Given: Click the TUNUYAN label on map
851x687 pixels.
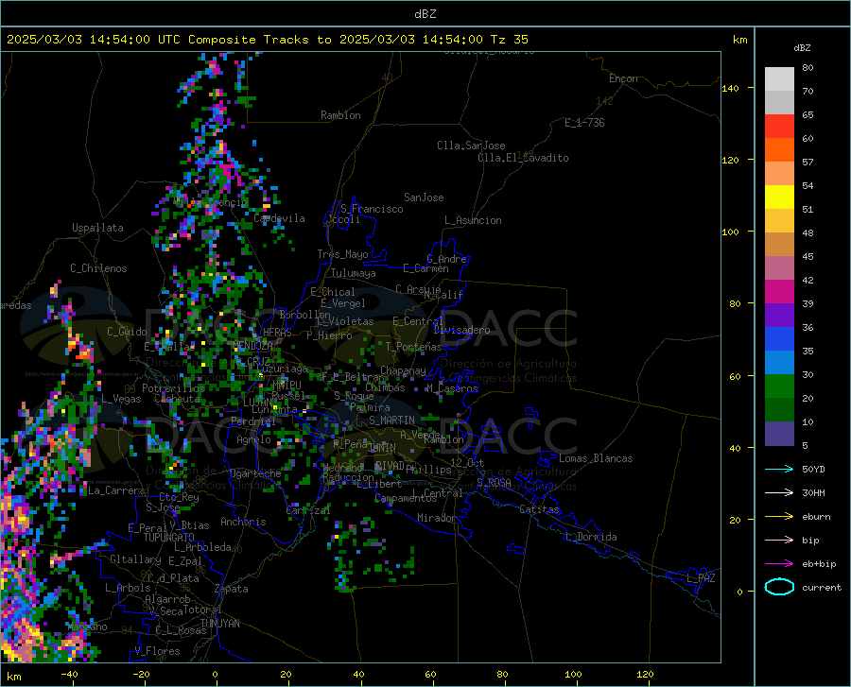Looking at the screenshot, I should 219,623.
